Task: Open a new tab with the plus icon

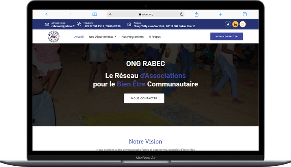Action: (221, 14)
